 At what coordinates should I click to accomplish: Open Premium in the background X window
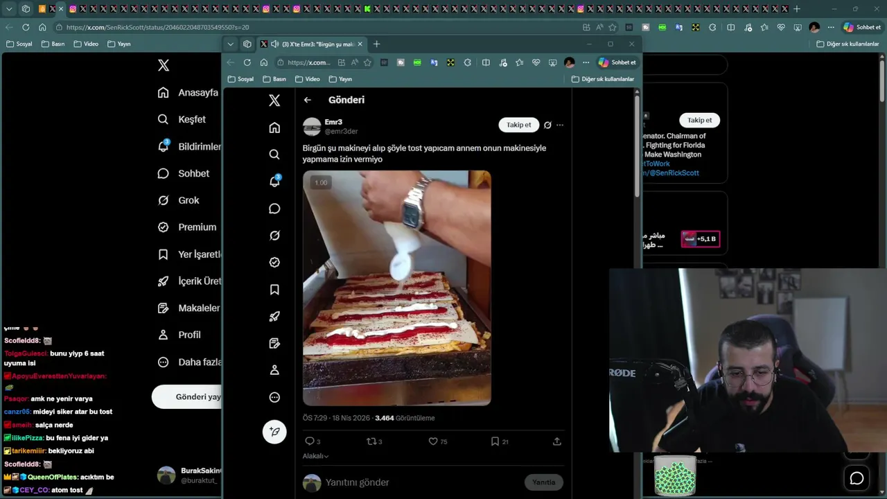tap(187, 227)
